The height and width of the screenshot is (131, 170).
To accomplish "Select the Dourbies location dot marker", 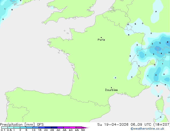I will coord(111,88).
